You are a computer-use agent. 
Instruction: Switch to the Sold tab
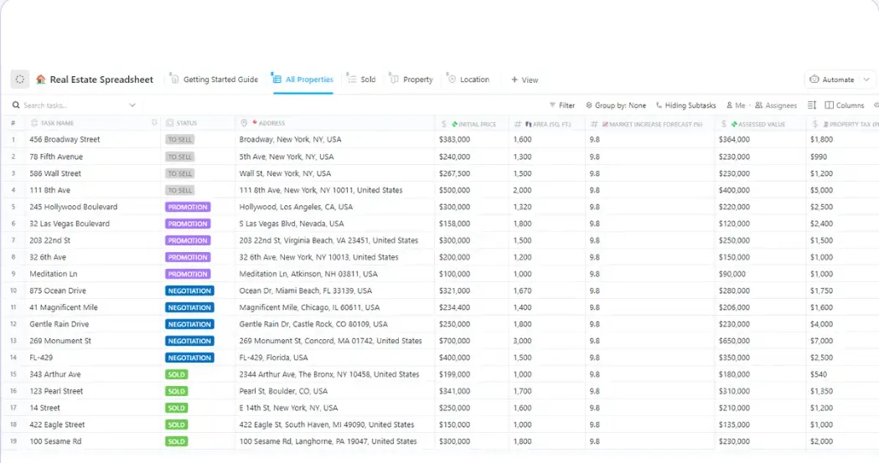coord(362,80)
